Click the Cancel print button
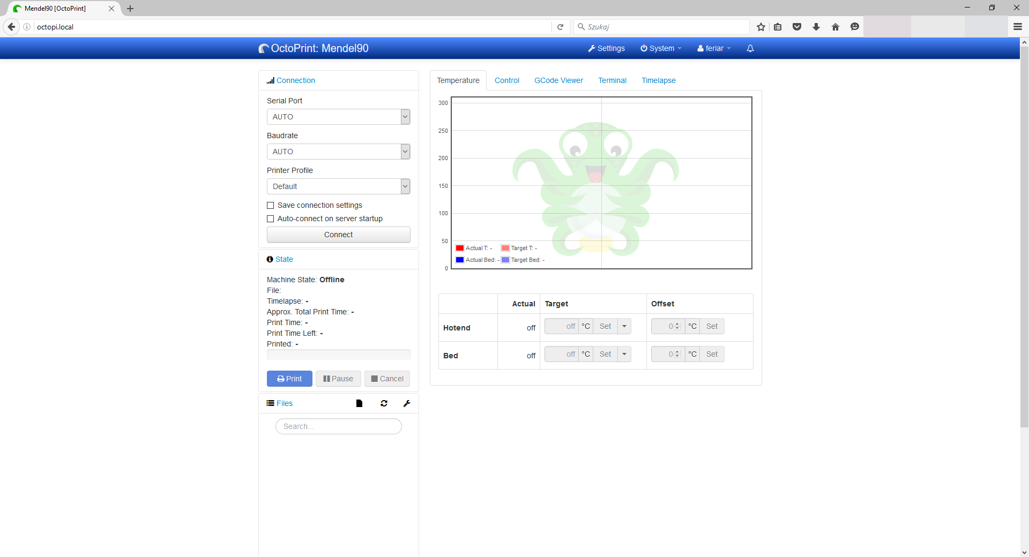Viewport: 1029px width, 557px height. tap(387, 379)
